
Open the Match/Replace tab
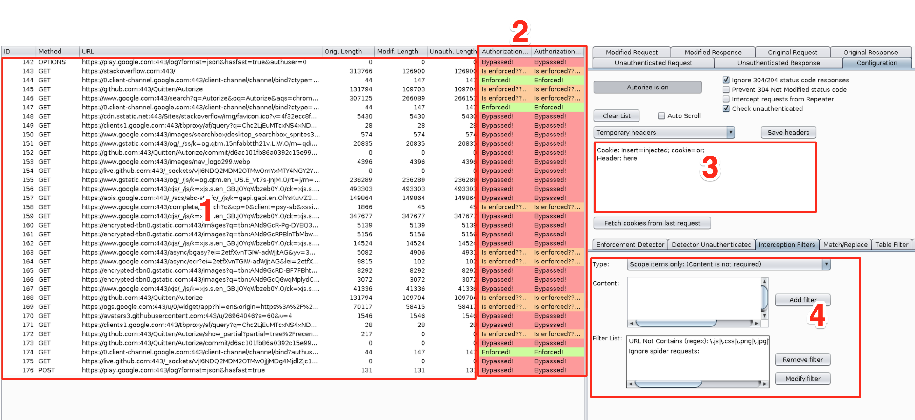845,244
